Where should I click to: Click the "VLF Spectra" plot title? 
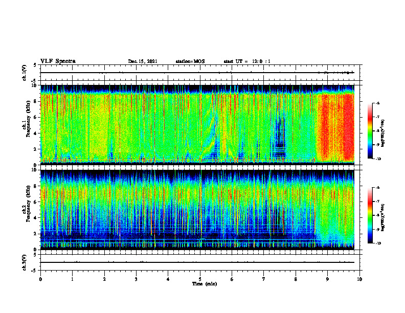58,61
